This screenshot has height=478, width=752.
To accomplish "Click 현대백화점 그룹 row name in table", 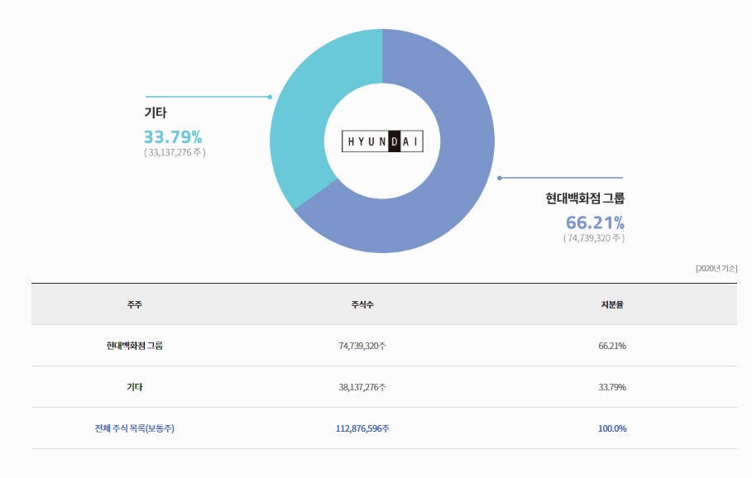I will tap(135, 346).
